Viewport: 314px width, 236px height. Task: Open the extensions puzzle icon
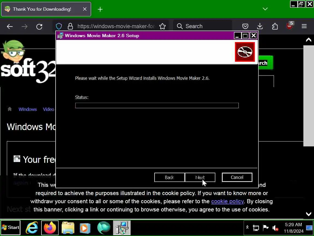click(x=275, y=26)
